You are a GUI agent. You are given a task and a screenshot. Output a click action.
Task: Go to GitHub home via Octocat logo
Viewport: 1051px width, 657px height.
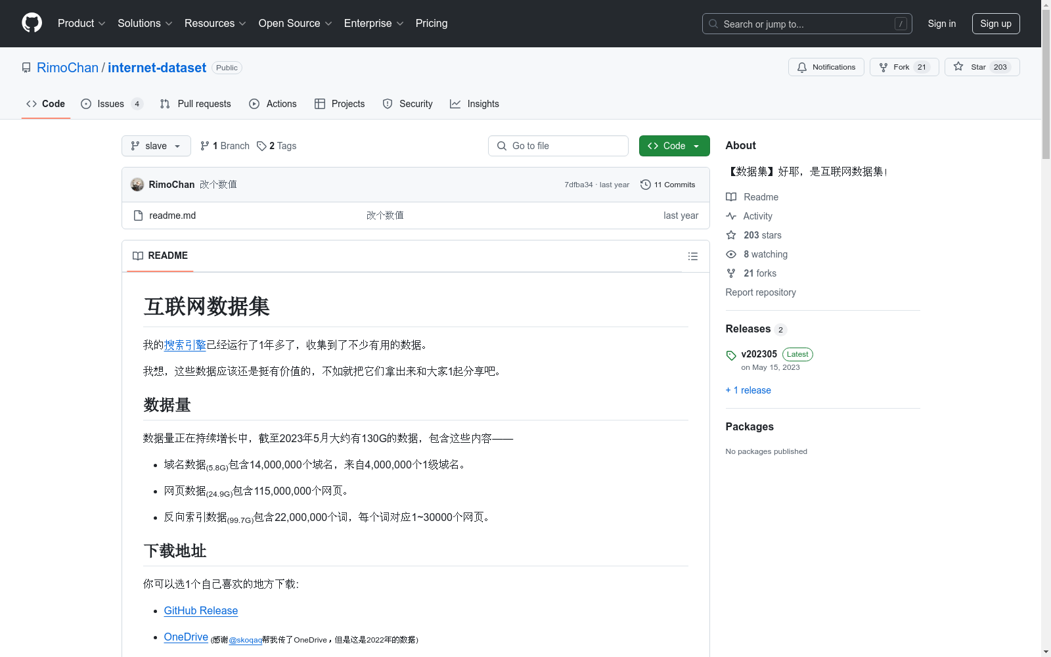[32, 23]
